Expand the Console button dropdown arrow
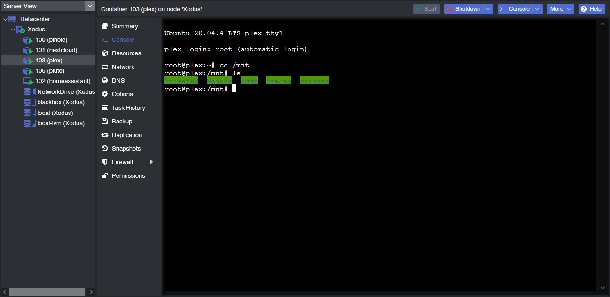This screenshot has height=297, width=610. coord(537,8)
